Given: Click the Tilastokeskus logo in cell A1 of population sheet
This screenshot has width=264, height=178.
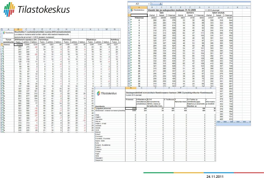Looking at the screenshot, I should click(x=137, y=10).
